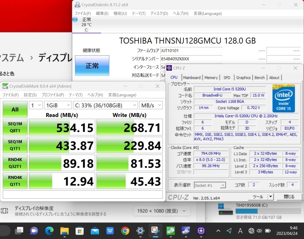Open Teams chat icon in taskbar

[x=34, y=230]
